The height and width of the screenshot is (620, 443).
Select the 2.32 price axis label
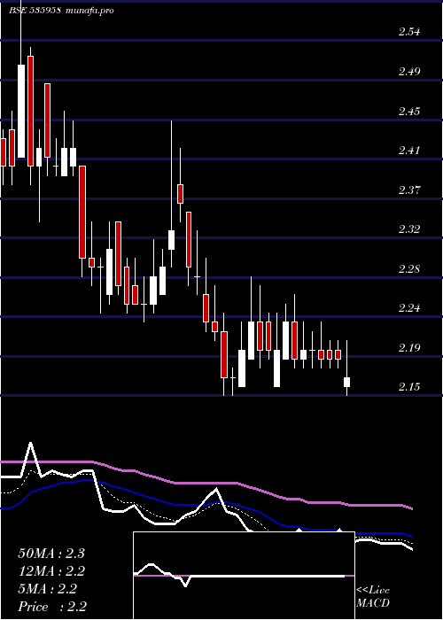pyautogui.click(x=409, y=229)
